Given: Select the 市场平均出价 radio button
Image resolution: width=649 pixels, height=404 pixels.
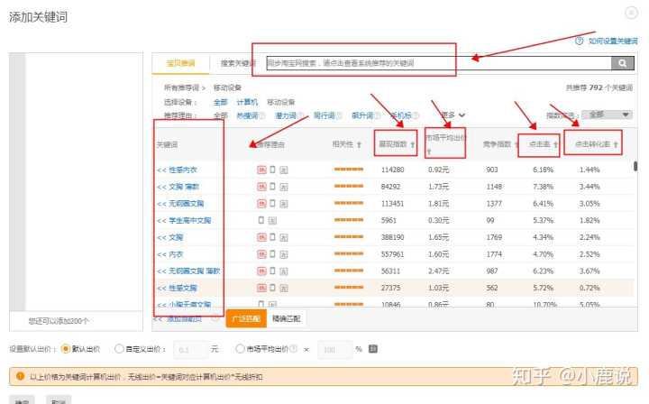Looking at the screenshot, I should (x=240, y=348).
